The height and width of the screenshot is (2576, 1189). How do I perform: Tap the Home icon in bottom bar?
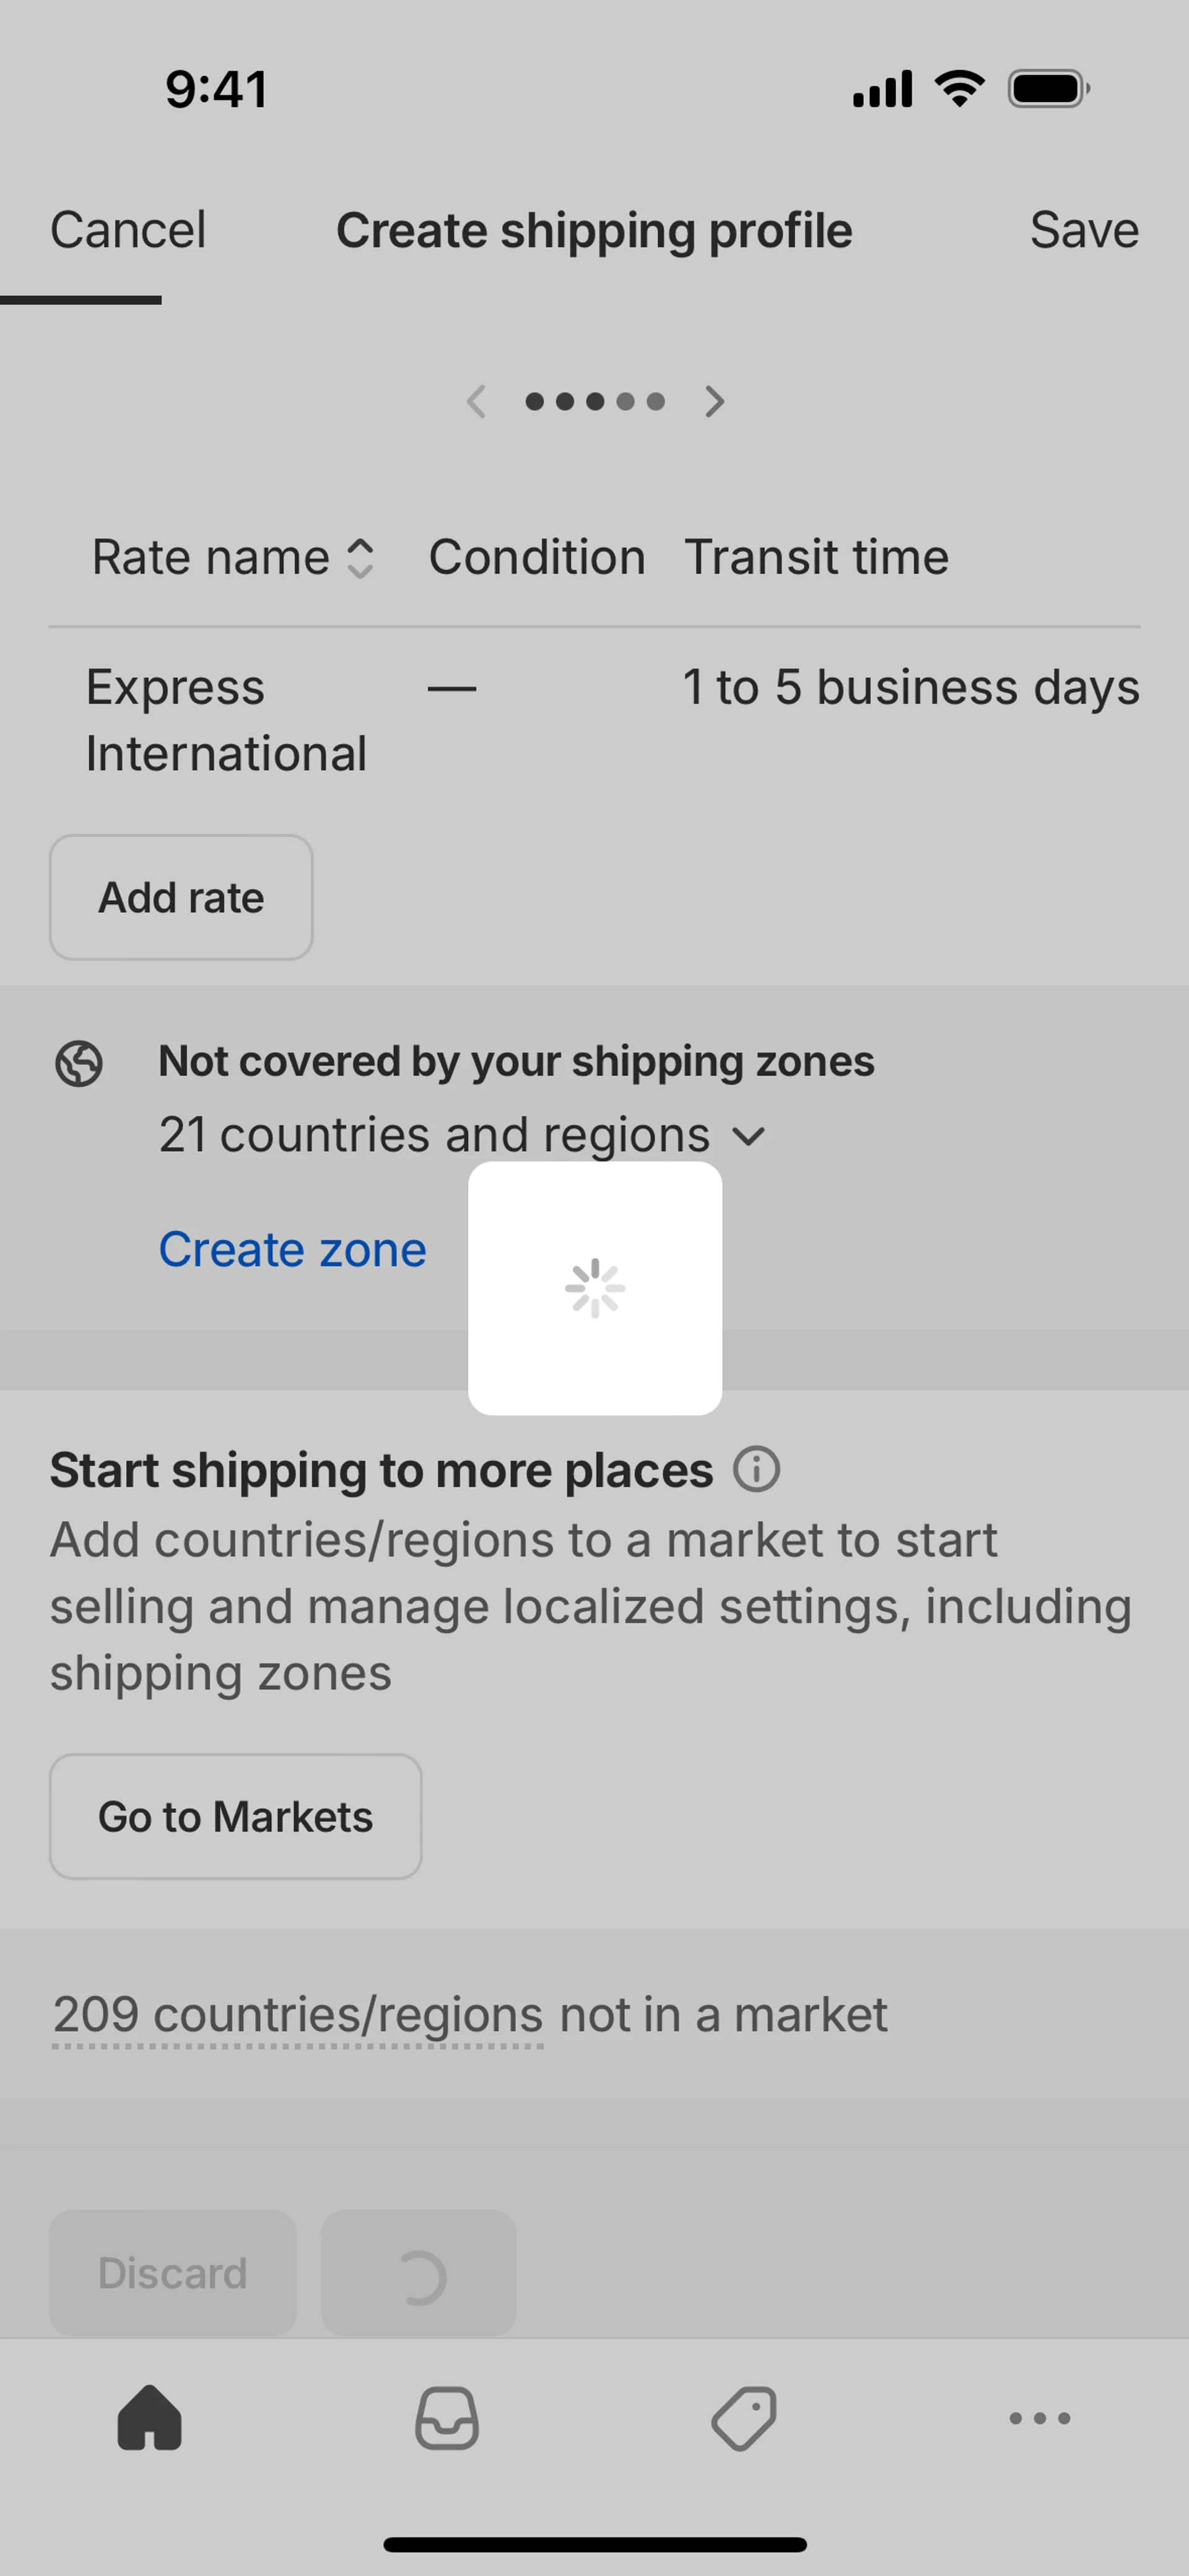pyautogui.click(x=149, y=2418)
